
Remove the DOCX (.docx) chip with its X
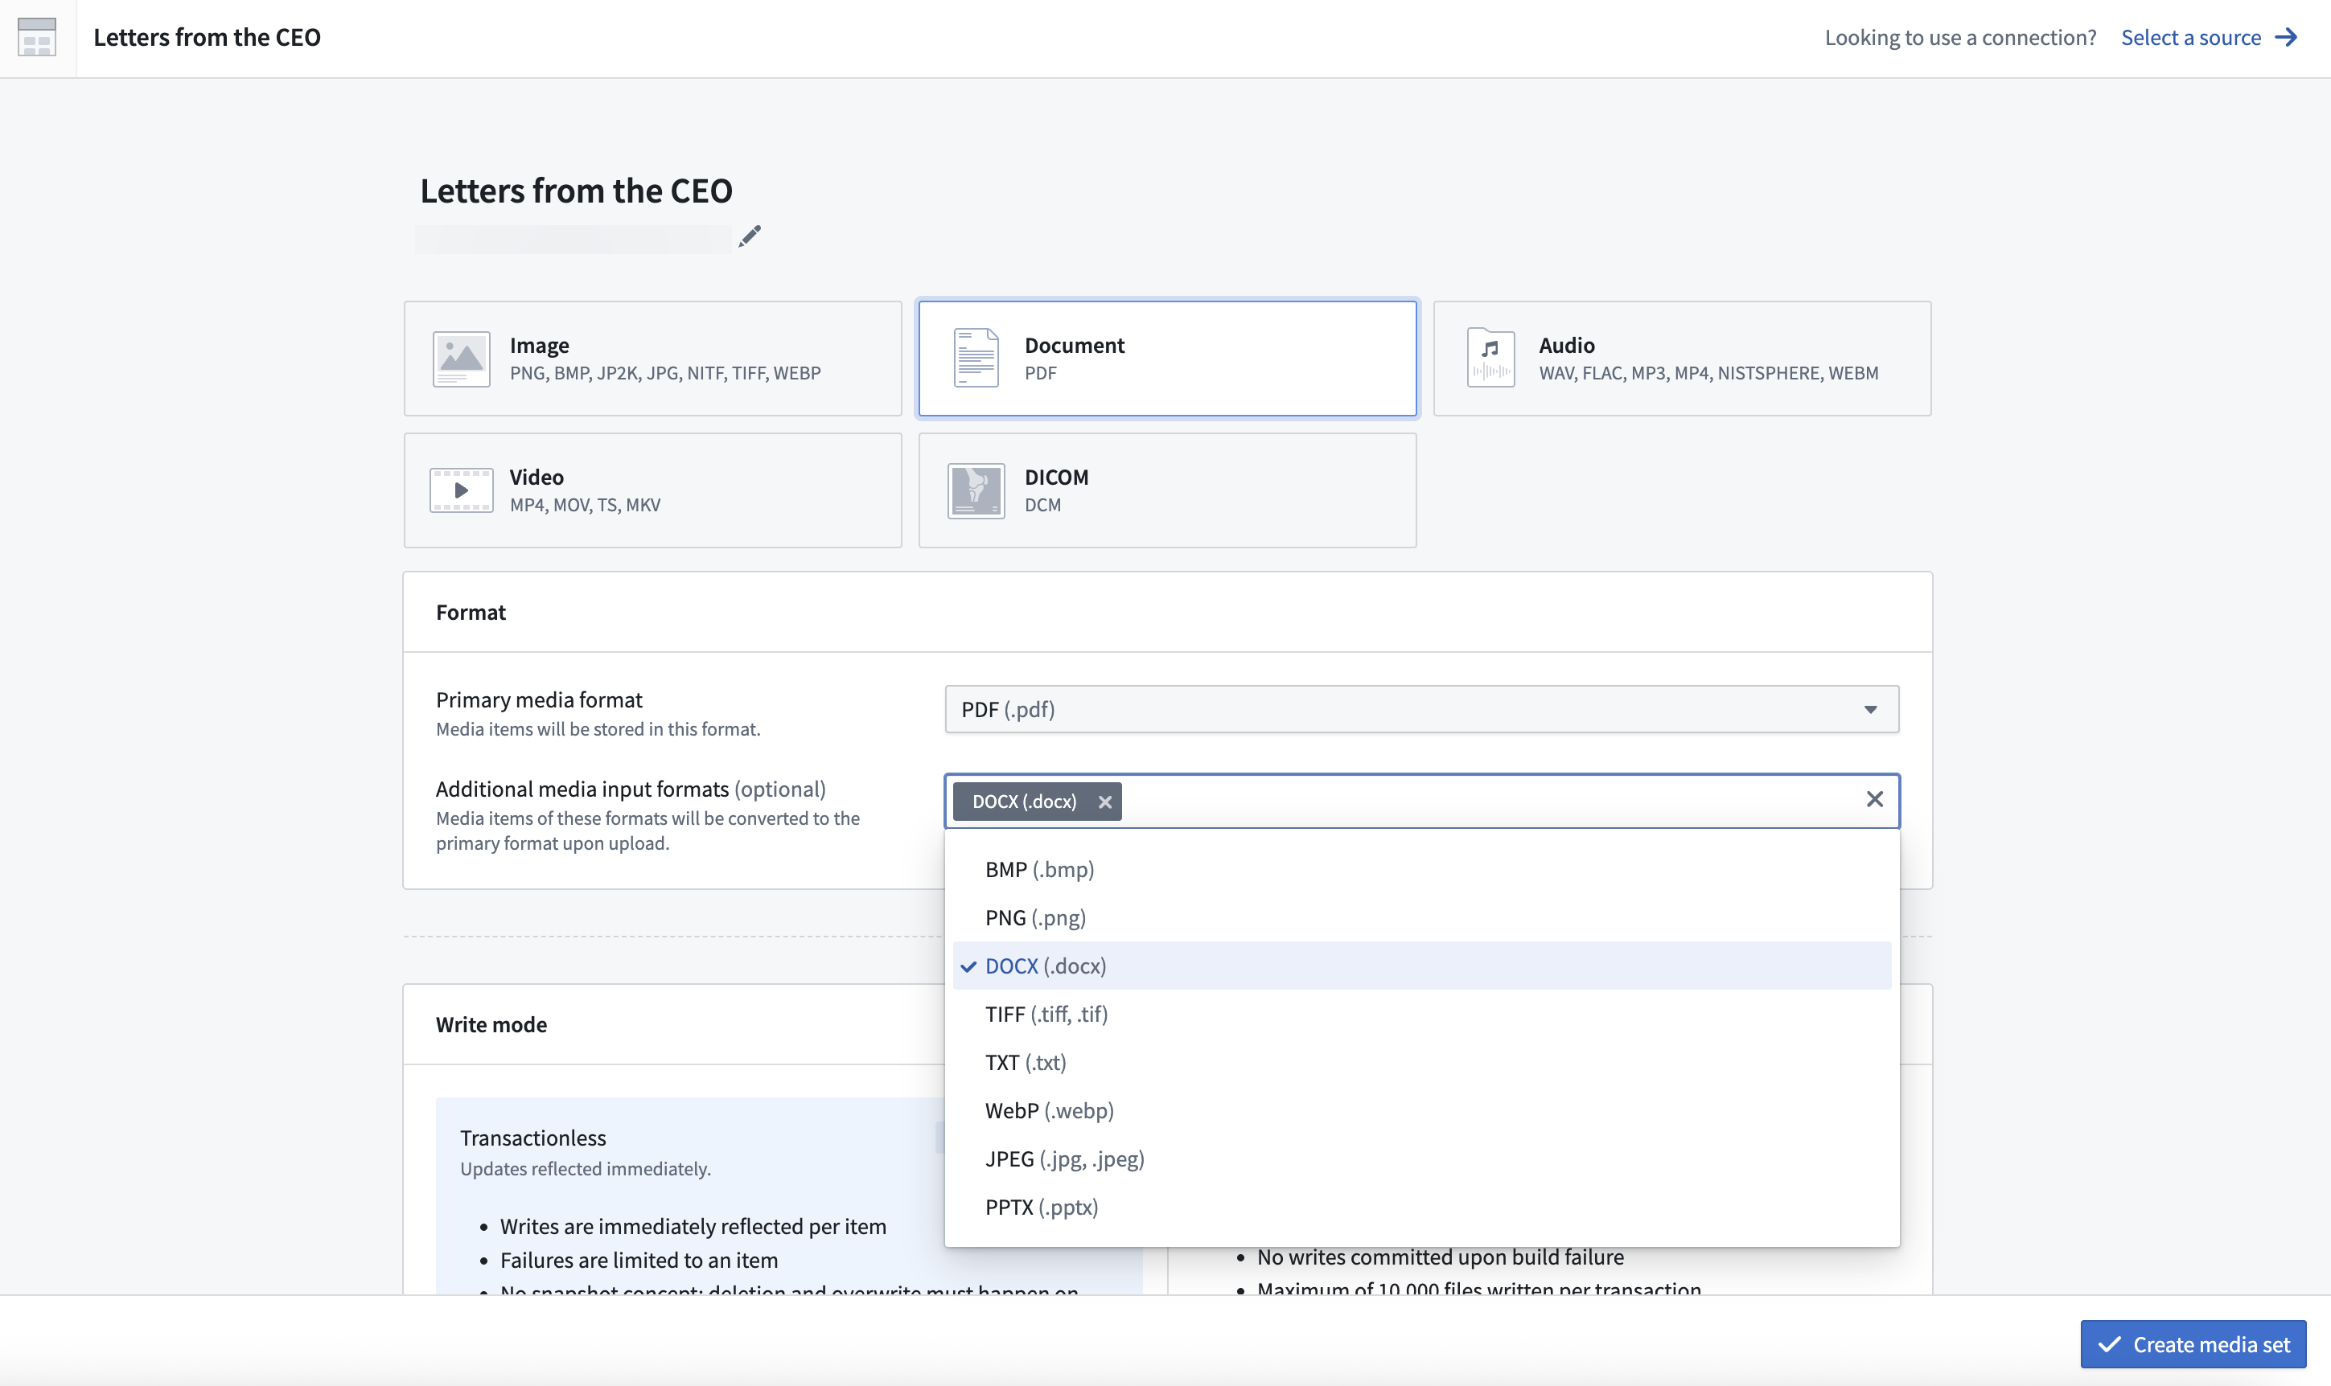[1104, 802]
